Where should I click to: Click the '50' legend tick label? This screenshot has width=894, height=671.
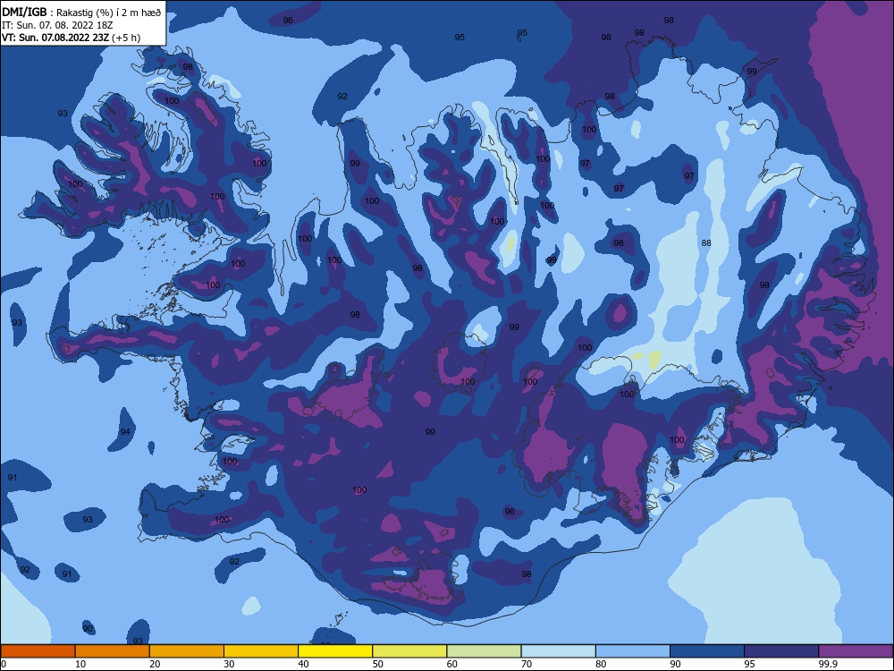tap(377, 664)
